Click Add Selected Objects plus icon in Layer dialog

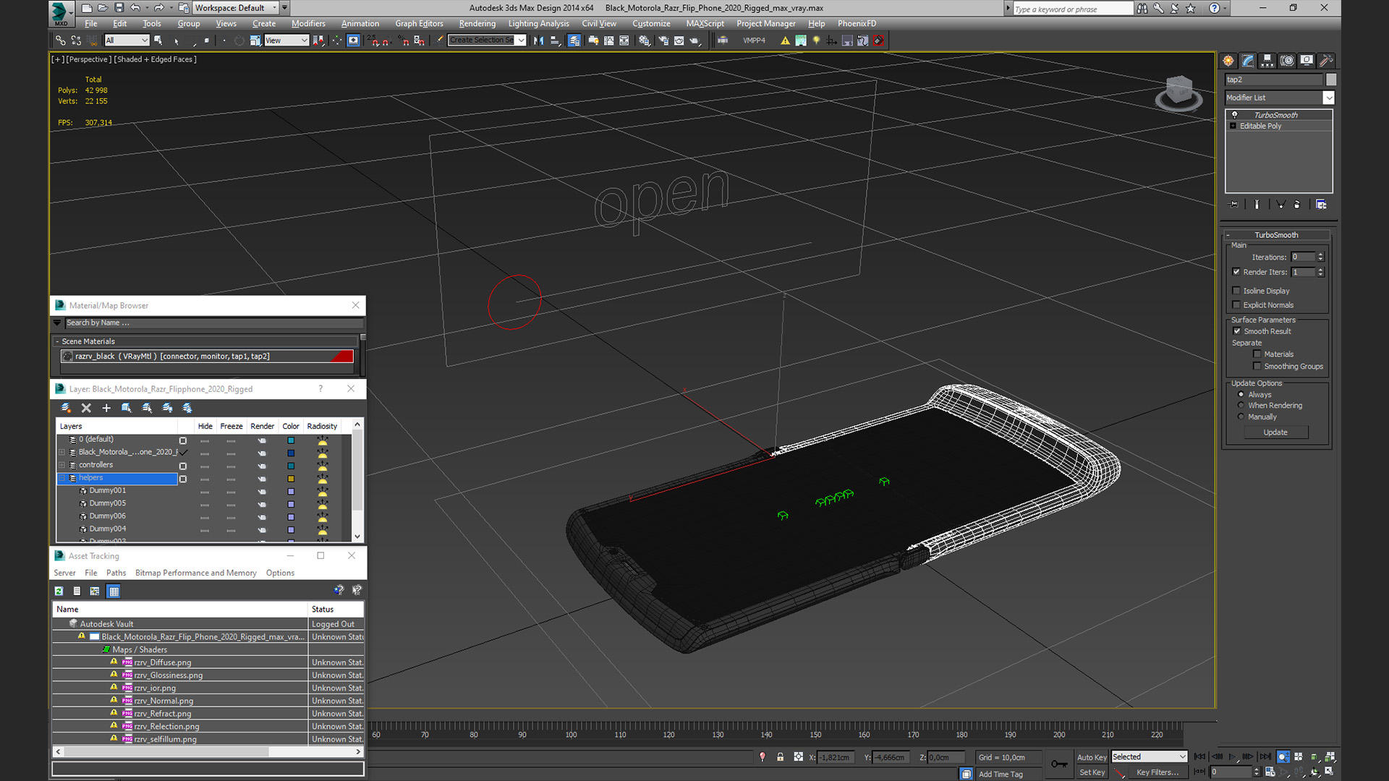pos(106,408)
